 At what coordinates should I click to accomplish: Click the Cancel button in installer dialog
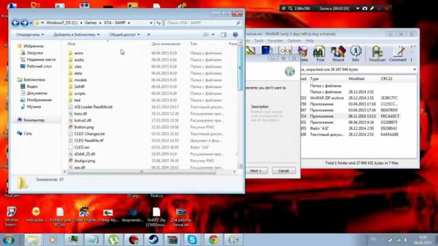283,170
